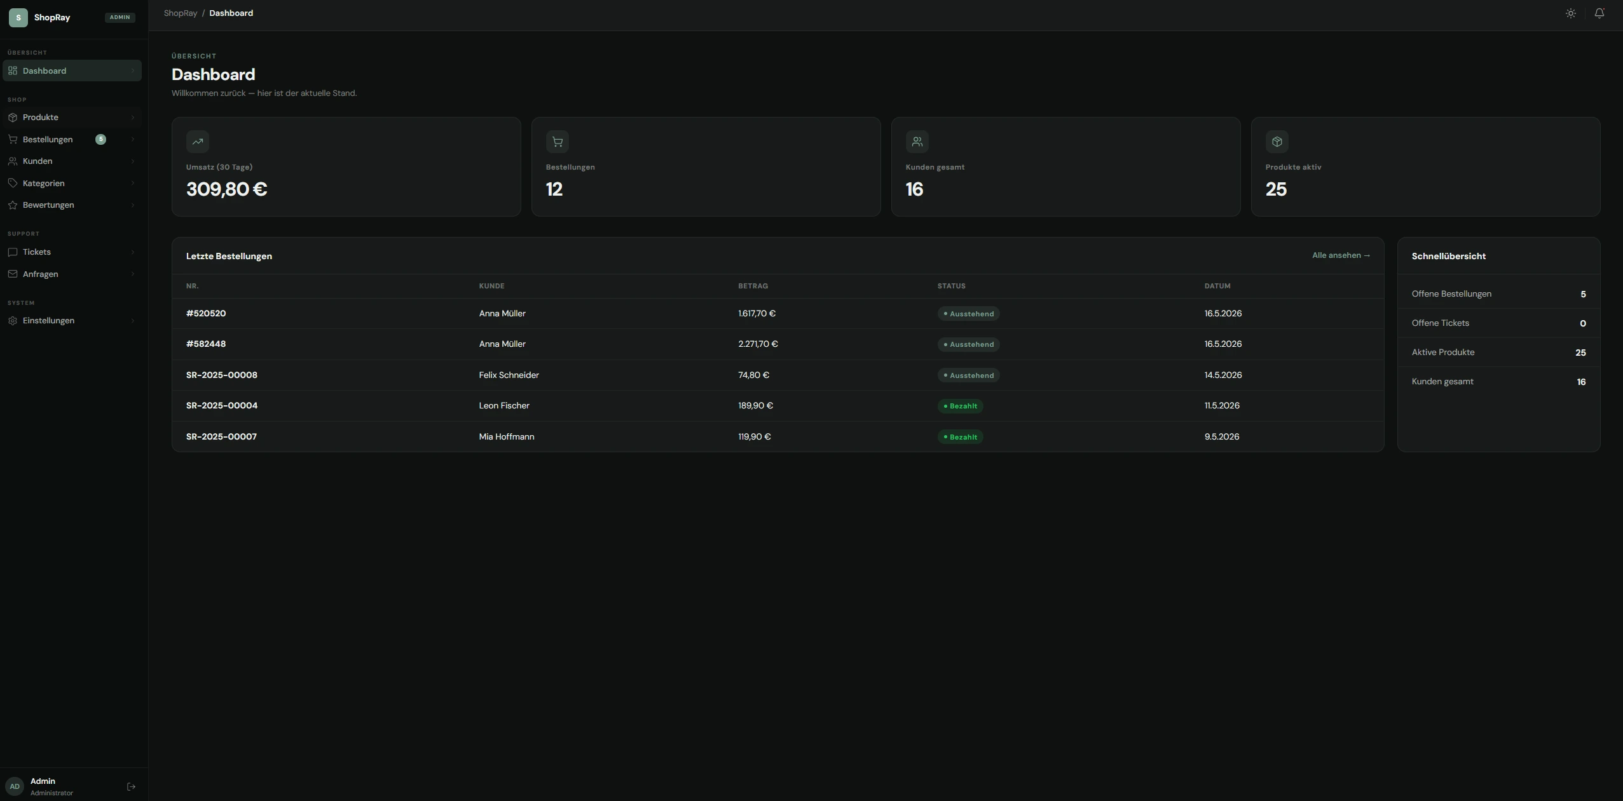This screenshot has width=1623, height=801.
Task: Click the Bestellungen cart icon in sidebar
Action: tap(13, 139)
